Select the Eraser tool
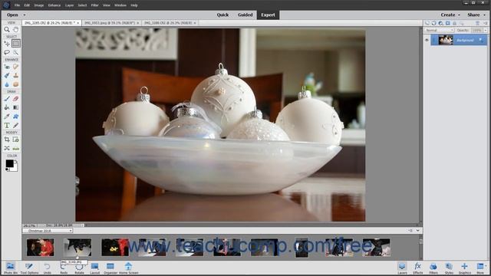 (x=15, y=99)
